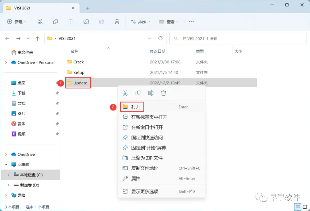310x211 pixels.
Task: Open the 新建 dropdown menu
Action: pyautogui.click(x=17, y=22)
